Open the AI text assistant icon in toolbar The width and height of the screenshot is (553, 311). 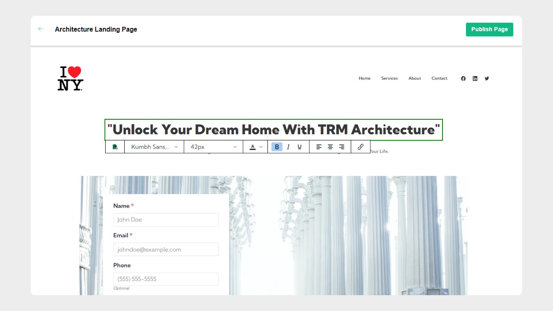coord(115,147)
